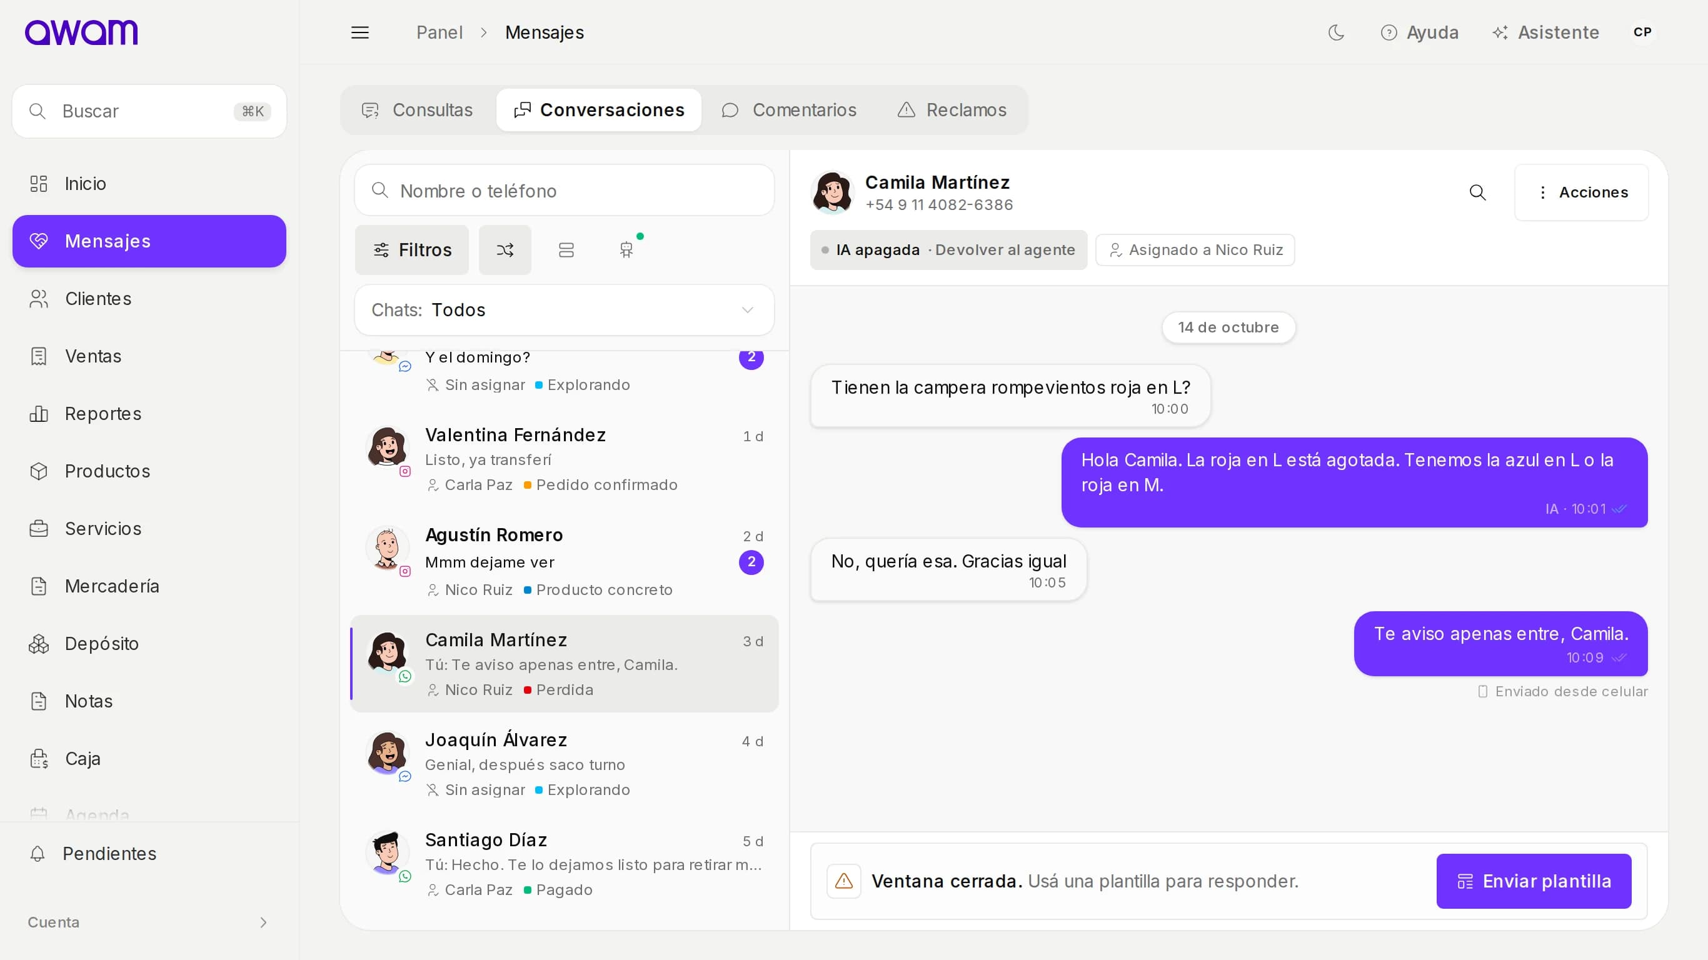Open the Asistente panel

(1545, 32)
